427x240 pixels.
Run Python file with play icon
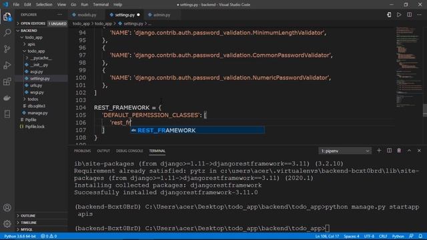coord(399,15)
